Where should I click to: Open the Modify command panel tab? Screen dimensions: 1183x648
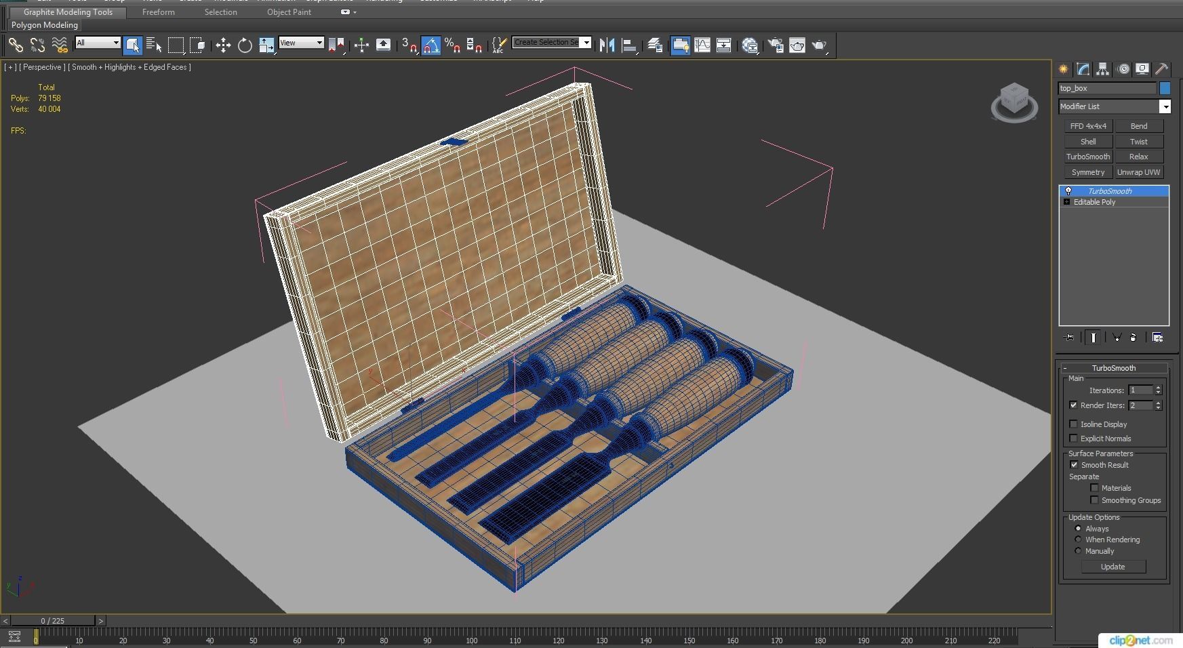point(1083,69)
